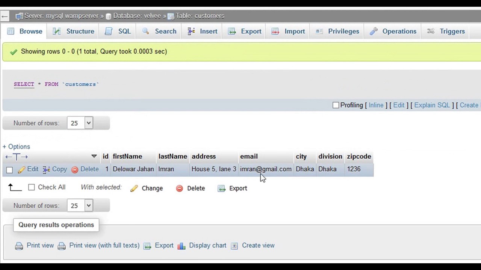Sort by the city column header
The image size is (481, 270).
click(301, 156)
